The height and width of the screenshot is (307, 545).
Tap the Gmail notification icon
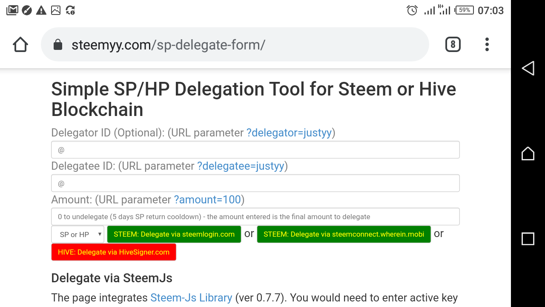[12, 10]
